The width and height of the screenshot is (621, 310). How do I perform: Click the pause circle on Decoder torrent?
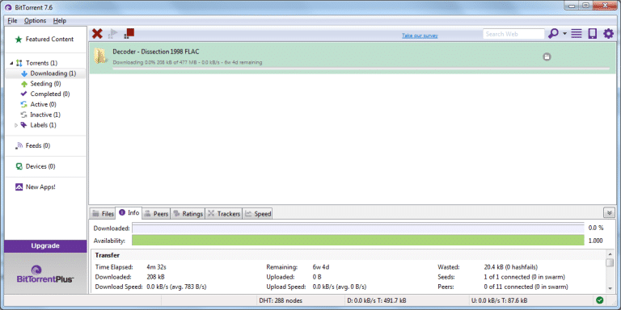(x=547, y=57)
